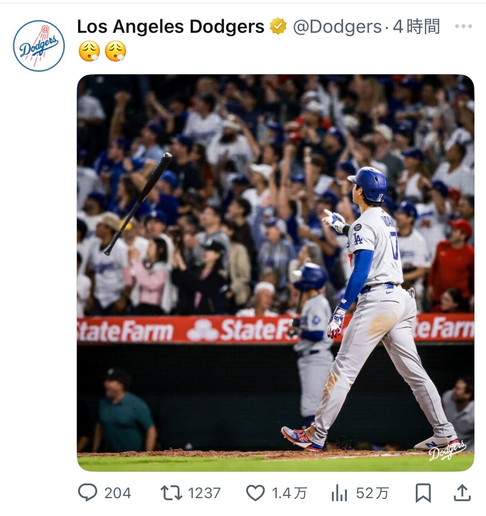Bookmark this Dodgers tweet
Screen dimensions: 486x516
point(423,493)
